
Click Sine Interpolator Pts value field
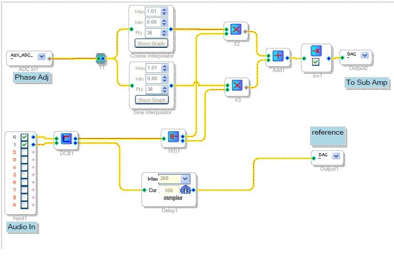coord(153,89)
